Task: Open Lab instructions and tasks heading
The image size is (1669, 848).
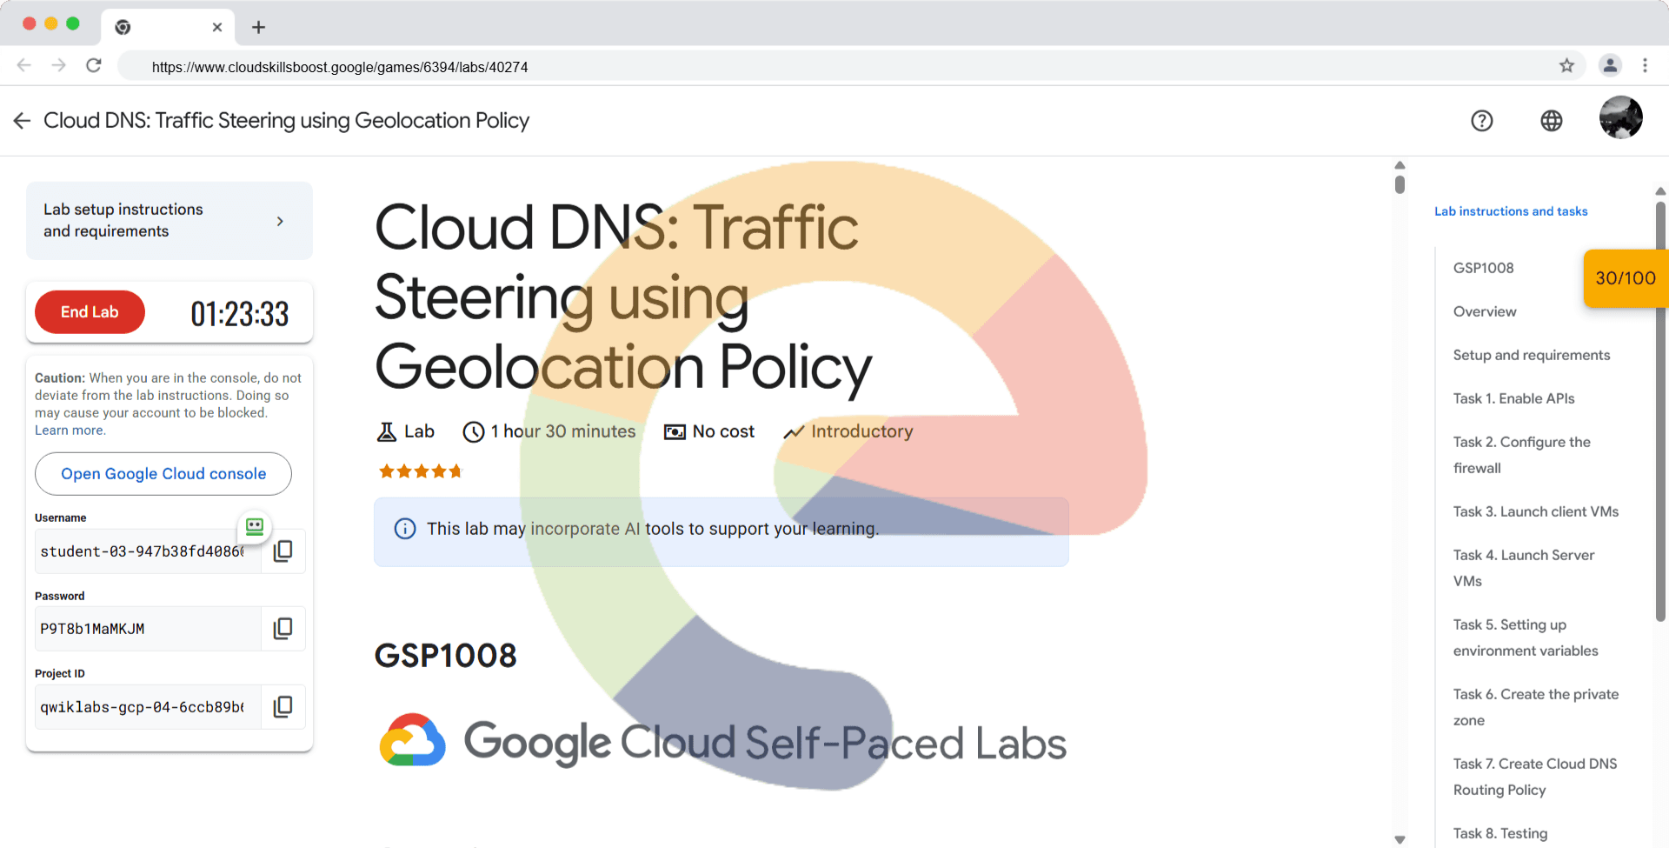Action: click(1511, 211)
